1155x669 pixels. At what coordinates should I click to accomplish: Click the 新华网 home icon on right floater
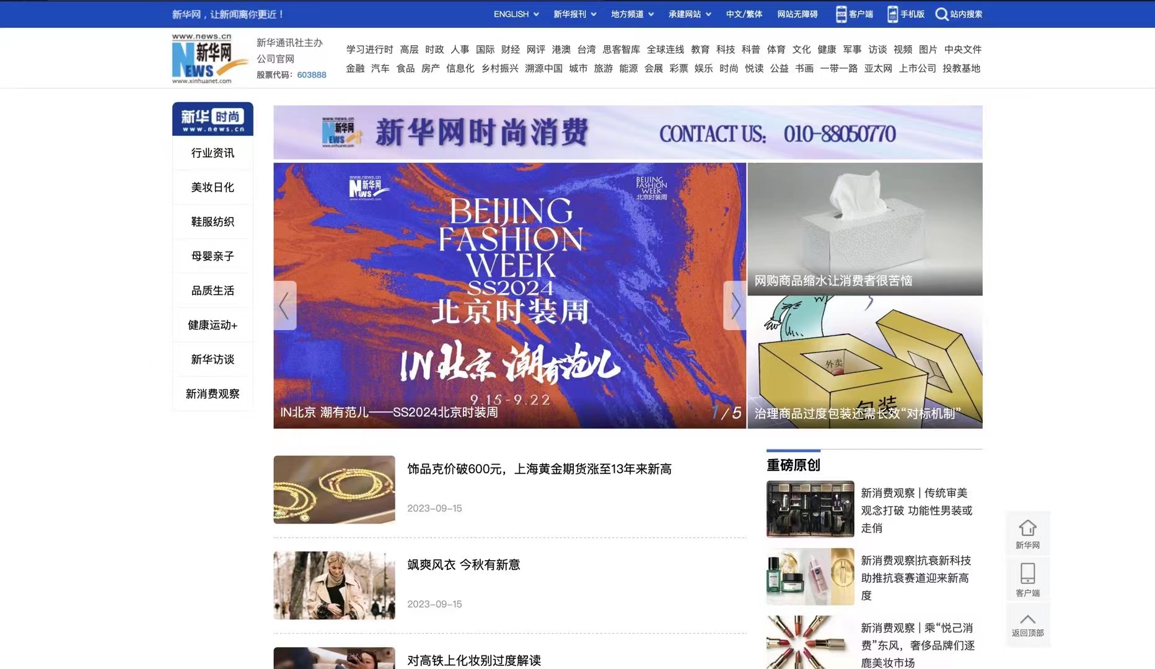coord(1027,528)
